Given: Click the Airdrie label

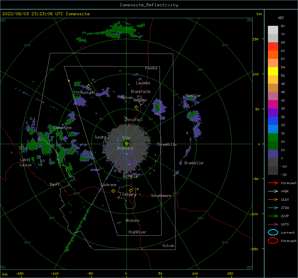Looking at the screenshot, I should (x=130, y=177).
